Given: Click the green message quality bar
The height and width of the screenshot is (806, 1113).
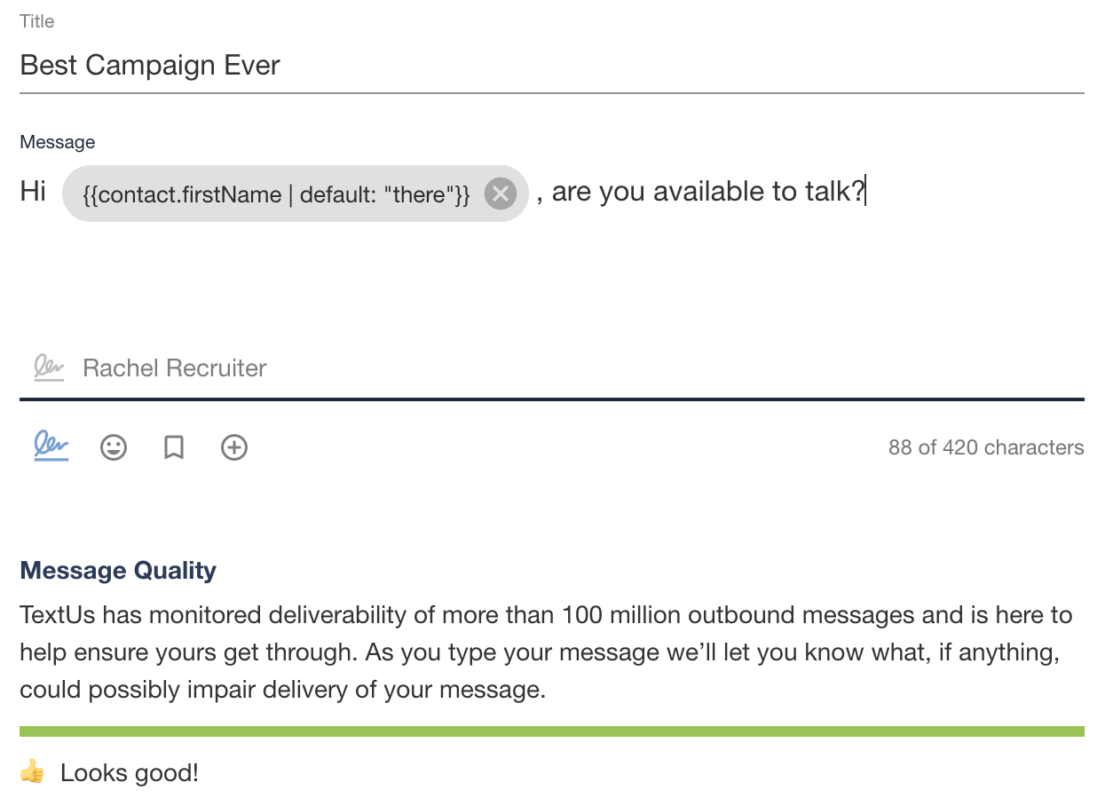Looking at the screenshot, I should (551, 731).
